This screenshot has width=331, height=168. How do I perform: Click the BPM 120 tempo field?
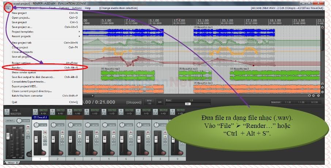(149, 102)
